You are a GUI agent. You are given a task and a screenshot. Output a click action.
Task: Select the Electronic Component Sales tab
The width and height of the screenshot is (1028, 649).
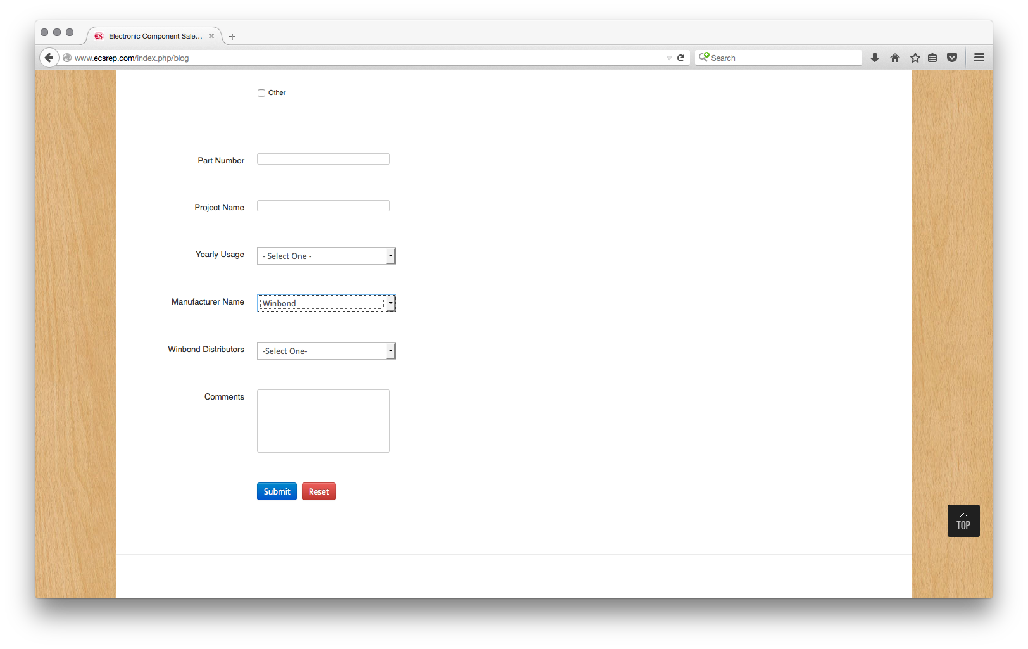pyautogui.click(x=154, y=36)
